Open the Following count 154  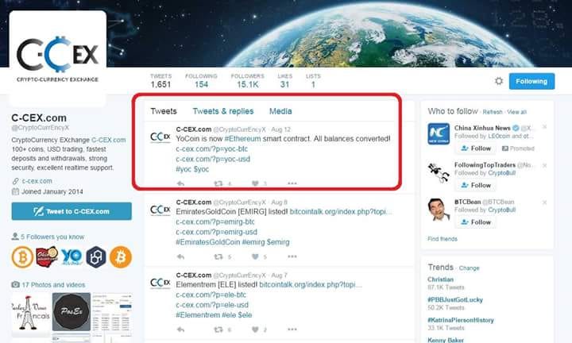click(x=201, y=80)
